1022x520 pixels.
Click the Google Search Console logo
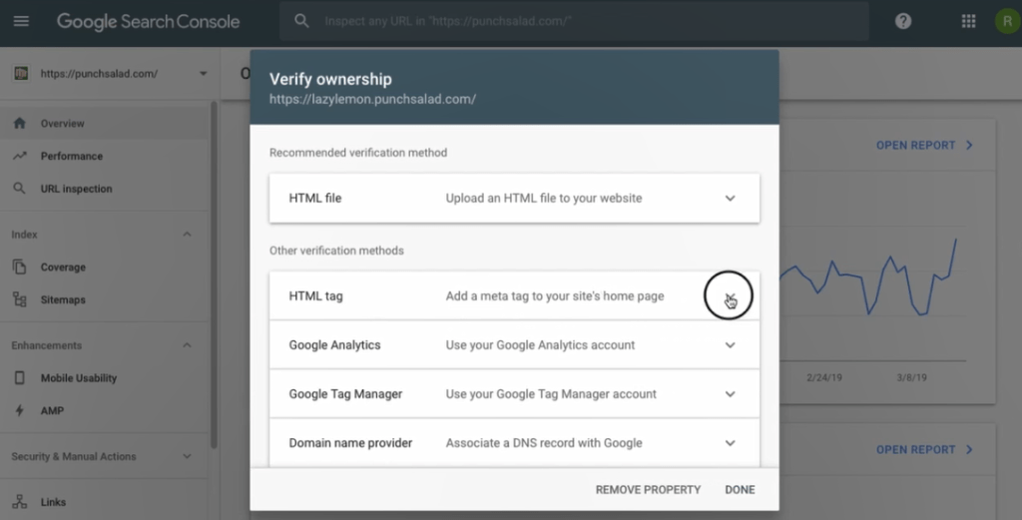148,22
